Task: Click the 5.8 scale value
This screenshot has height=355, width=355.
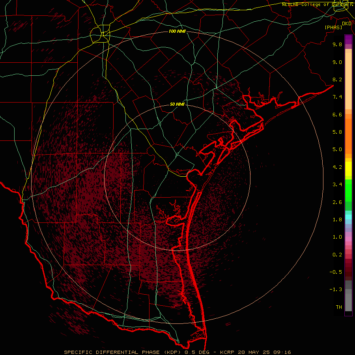Action: pyautogui.click(x=337, y=132)
